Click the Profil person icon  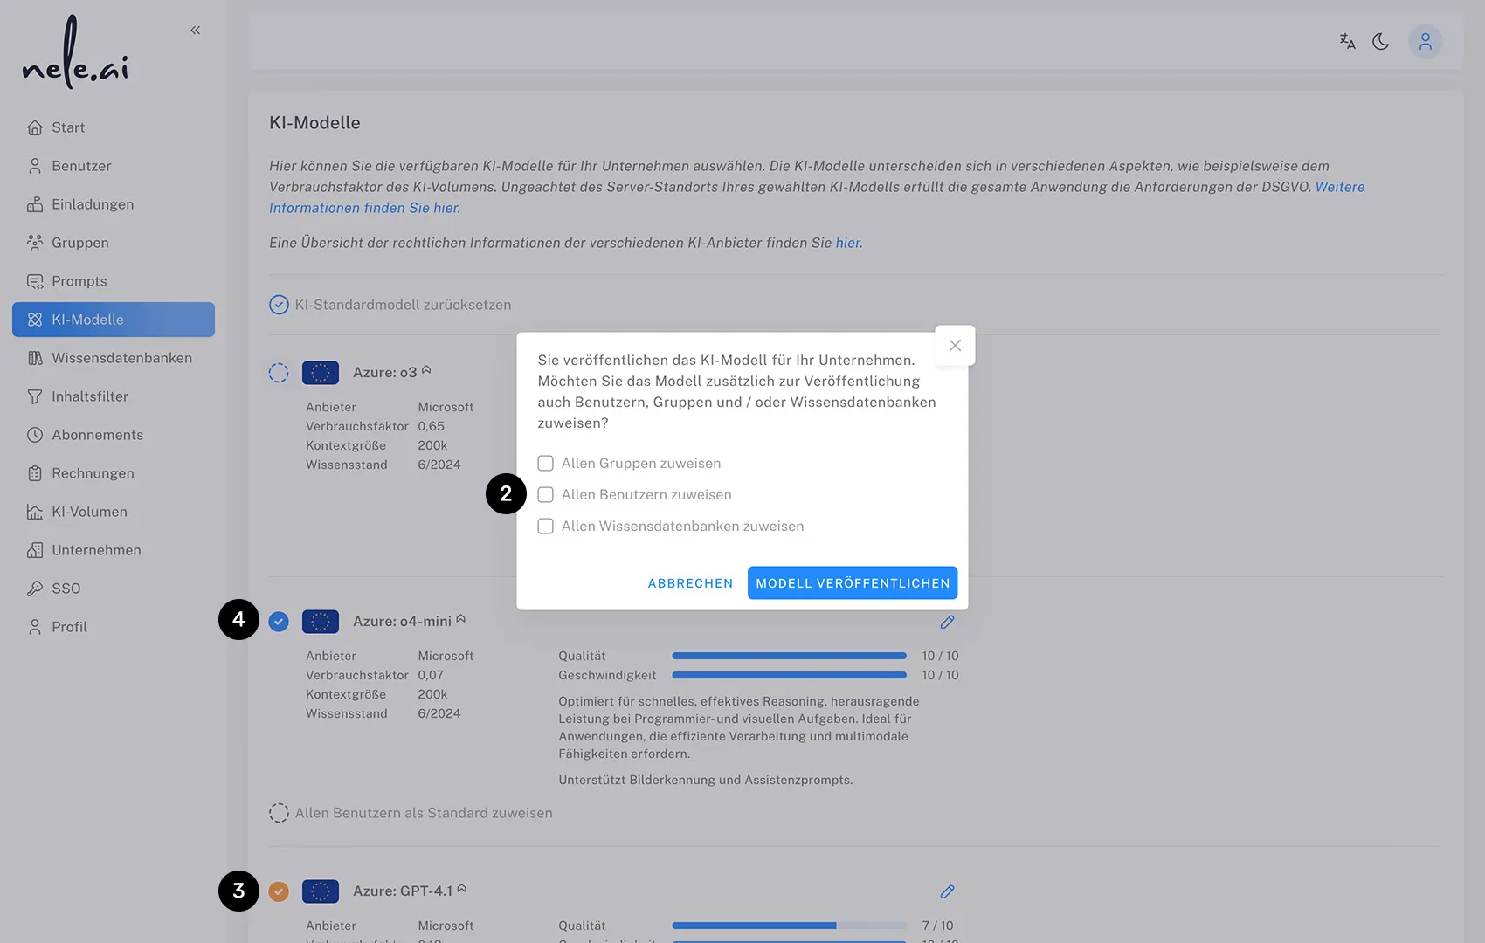point(35,627)
